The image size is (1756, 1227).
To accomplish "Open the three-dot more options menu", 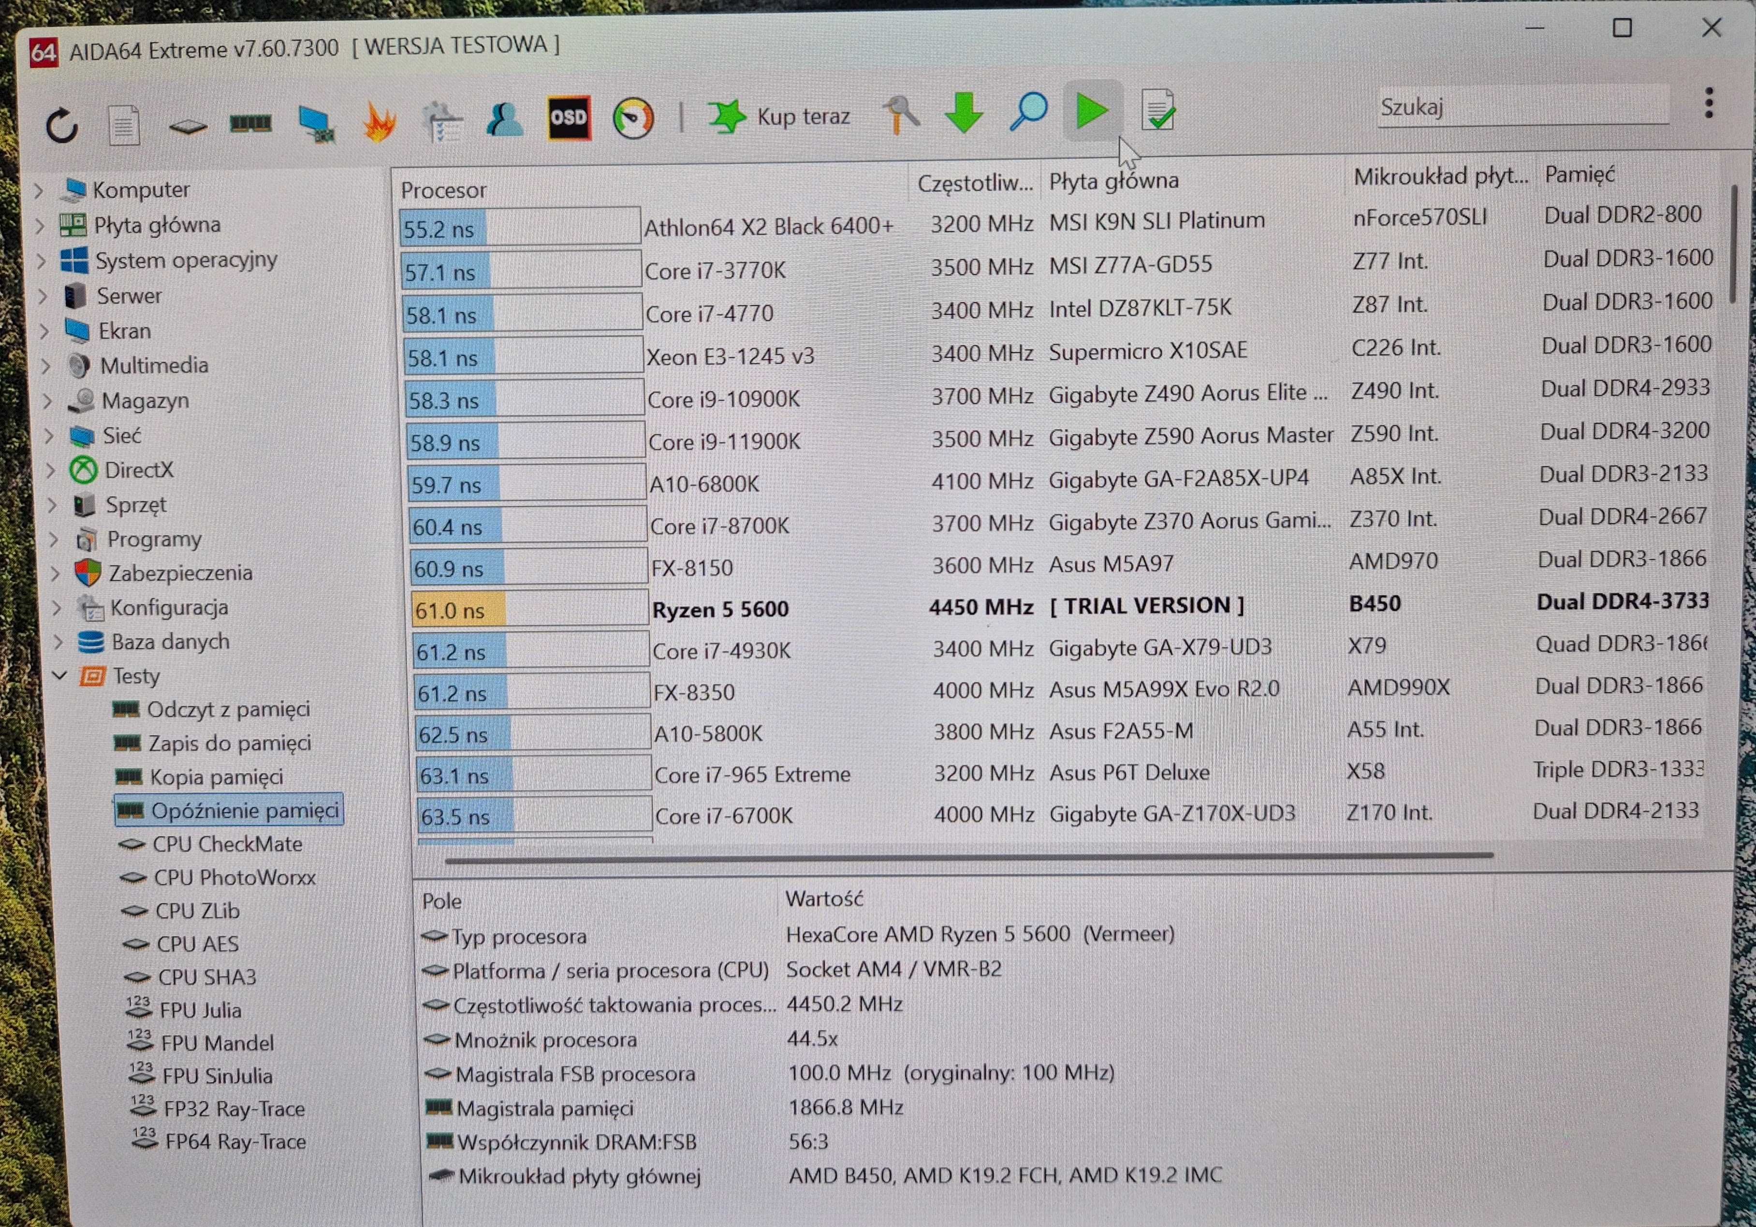I will tap(1709, 103).
